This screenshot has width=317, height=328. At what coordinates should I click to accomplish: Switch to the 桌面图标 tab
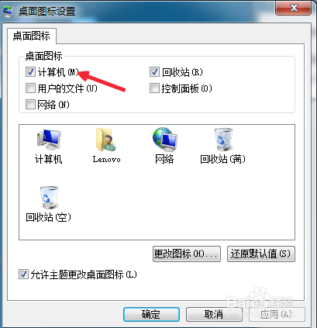(x=32, y=36)
